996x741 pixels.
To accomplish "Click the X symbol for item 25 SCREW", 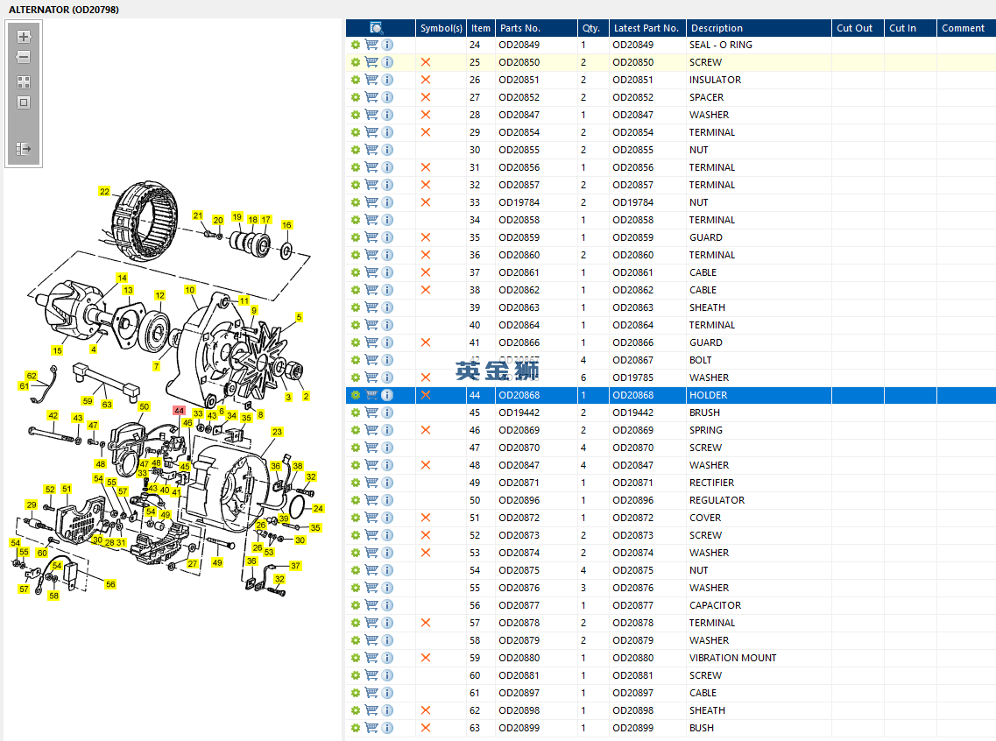I will [426, 62].
